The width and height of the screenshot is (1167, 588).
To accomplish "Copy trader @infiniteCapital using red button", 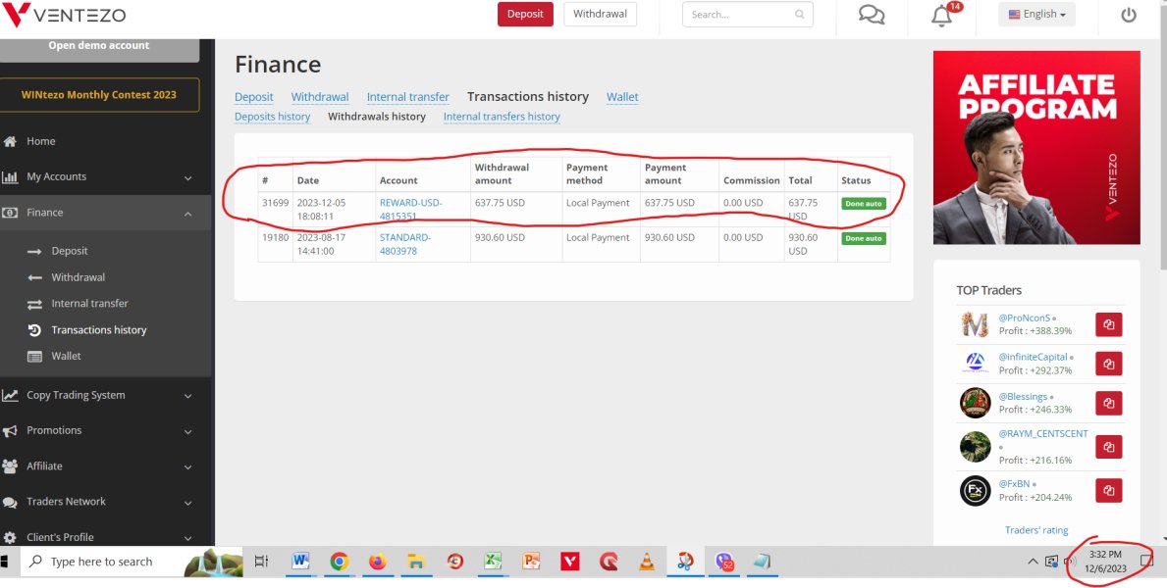I will [x=1108, y=365].
